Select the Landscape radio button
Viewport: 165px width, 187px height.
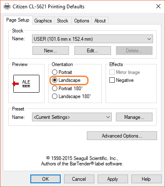pyautogui.click(x=66, y=80)
